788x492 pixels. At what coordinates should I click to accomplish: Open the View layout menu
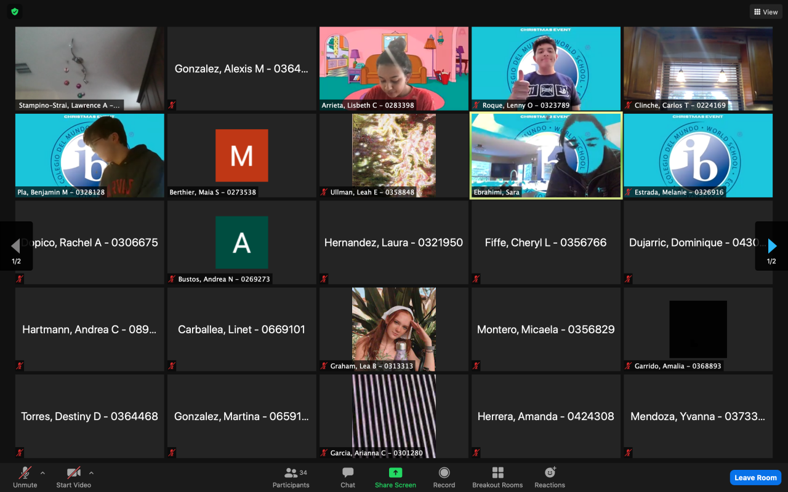point(766,12)
